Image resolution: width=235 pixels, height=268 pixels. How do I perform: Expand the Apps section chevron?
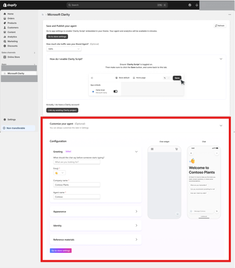[34, 64]
